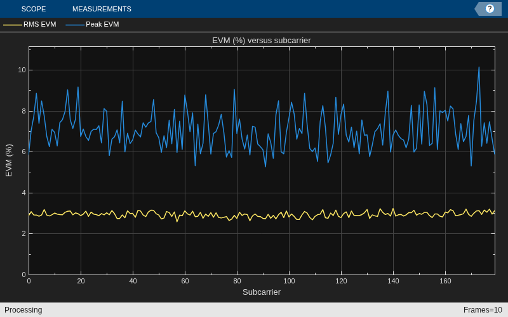508x317 pixels.
Task: Click the Subcarrier x-axis label
Action: point(262,292)
